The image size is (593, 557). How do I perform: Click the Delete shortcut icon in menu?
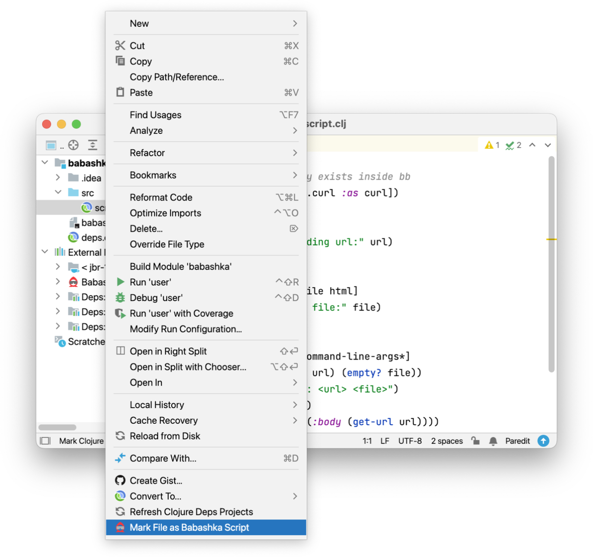click(x=294, y=228)
